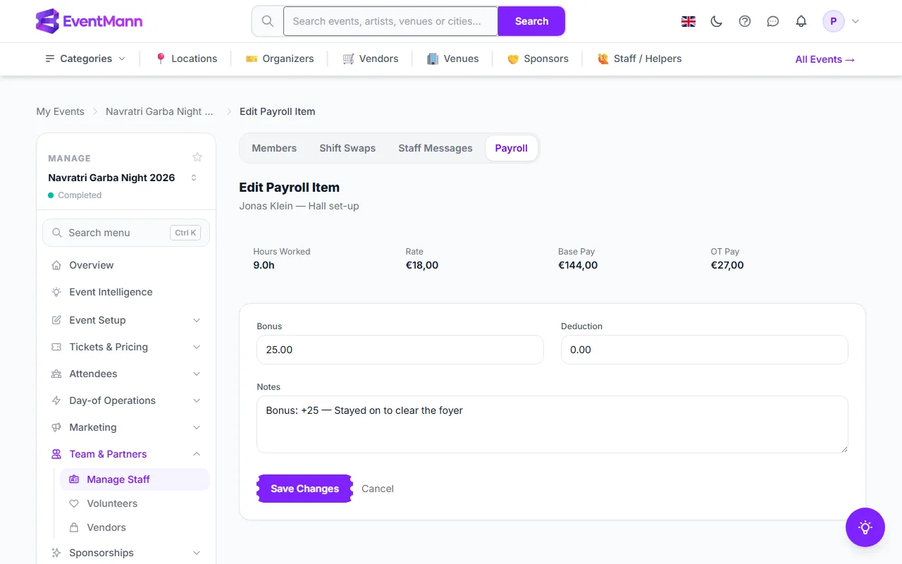This screenshot has height=564, width=902.
Task: Follow the All Events link
Action: [x=825, y=59]
